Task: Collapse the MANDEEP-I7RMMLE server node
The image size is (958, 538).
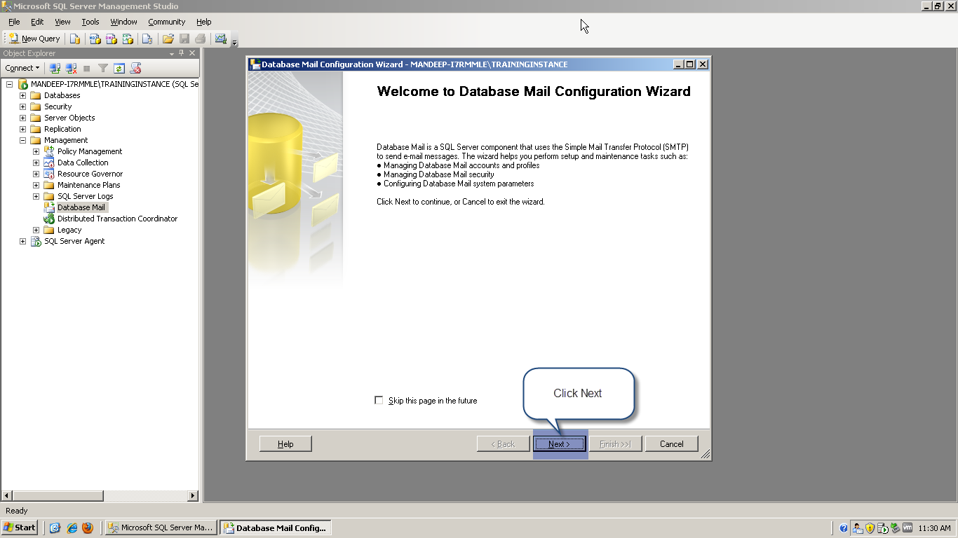Action: [9, 84]
